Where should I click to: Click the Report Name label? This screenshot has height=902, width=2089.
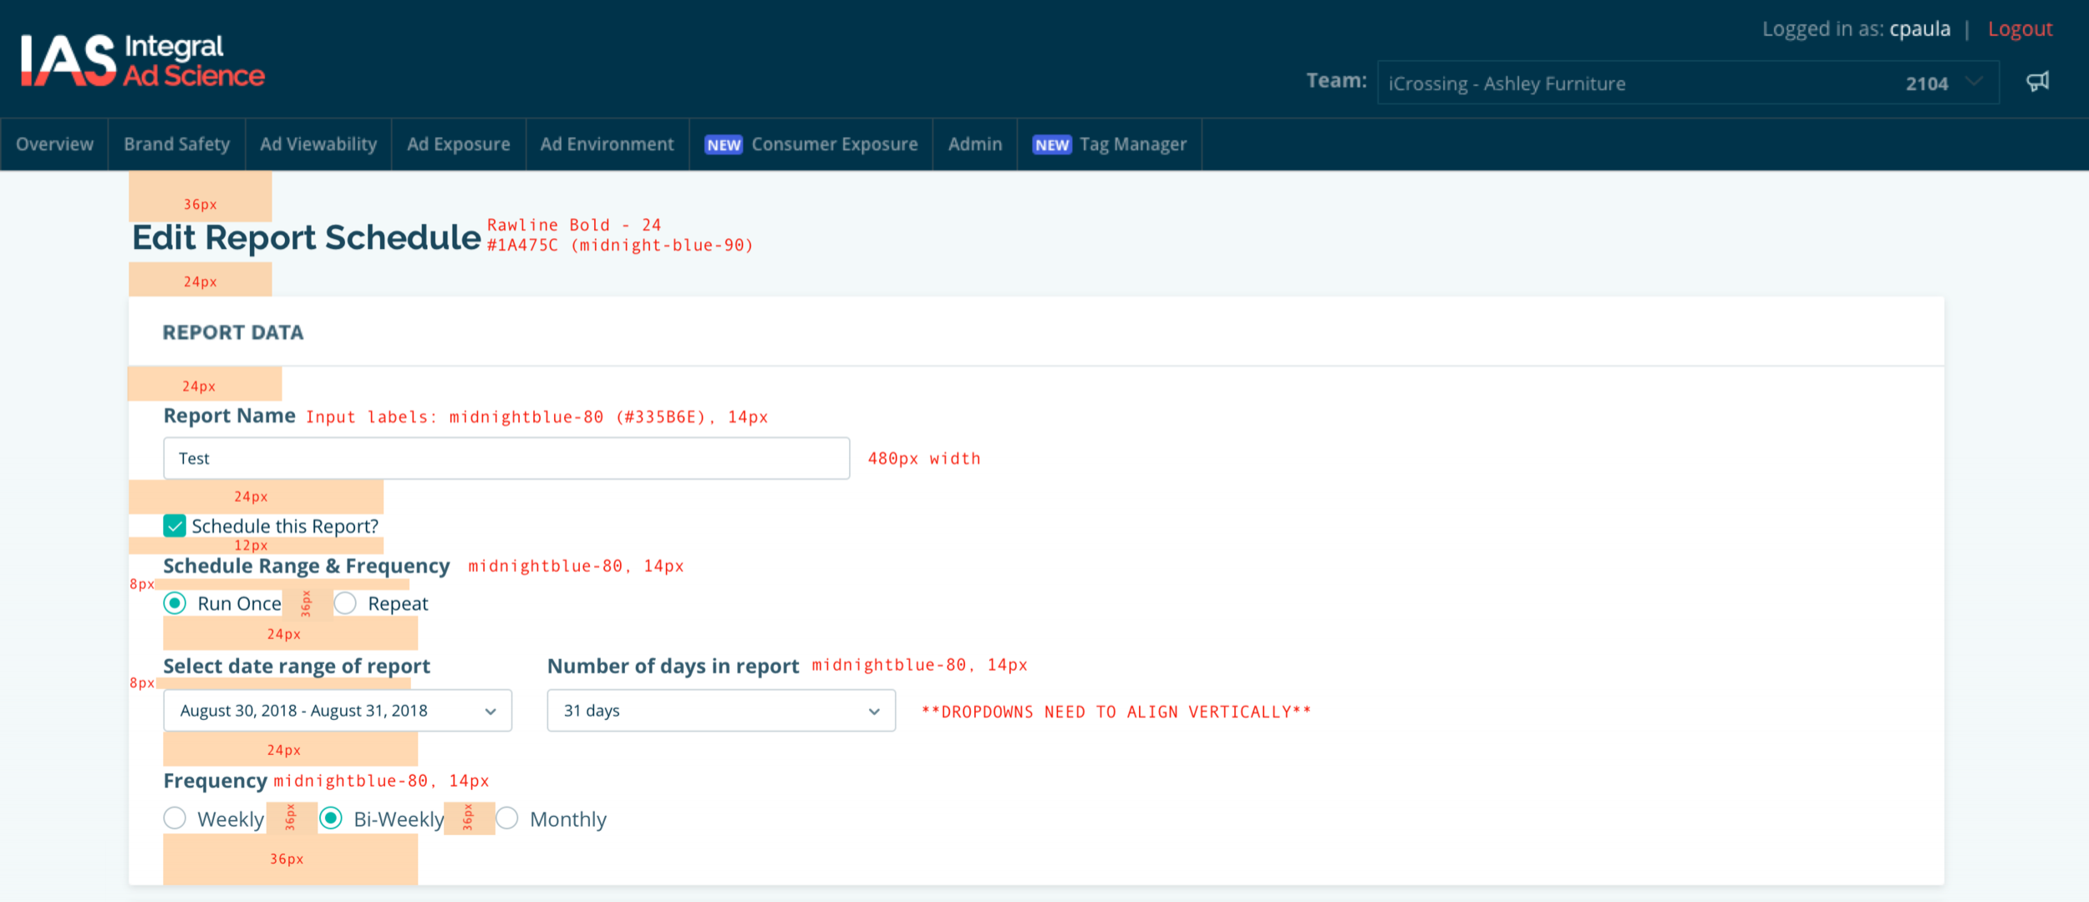(x=230, y=416)
